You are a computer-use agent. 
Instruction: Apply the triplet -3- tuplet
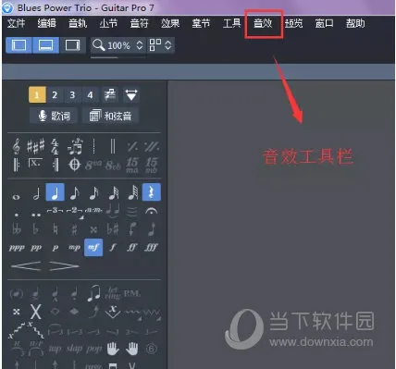(x=56, y=211)
